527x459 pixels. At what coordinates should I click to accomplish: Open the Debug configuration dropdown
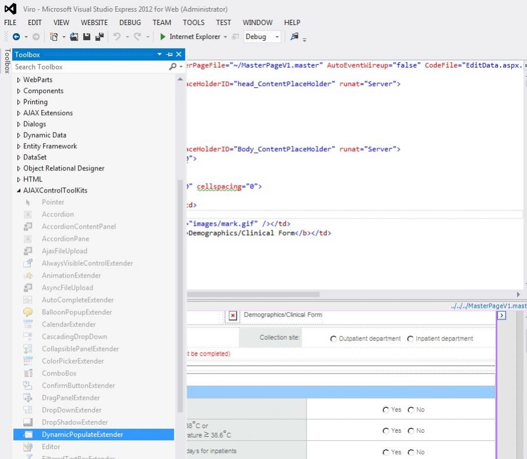tap(277, 37)
